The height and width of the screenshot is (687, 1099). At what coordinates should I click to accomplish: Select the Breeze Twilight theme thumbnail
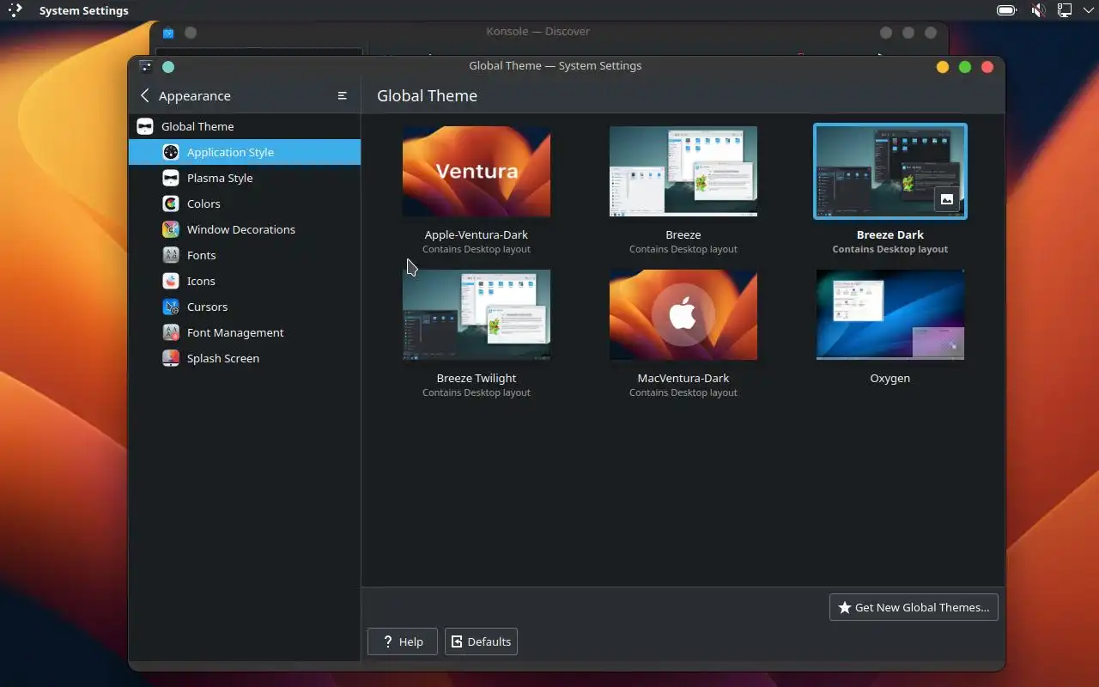[477, 315]
